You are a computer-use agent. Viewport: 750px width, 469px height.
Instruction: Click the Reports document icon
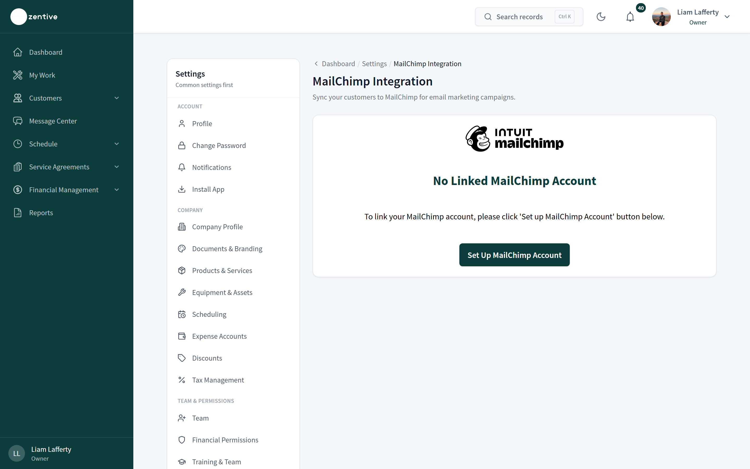coord(18,213)
